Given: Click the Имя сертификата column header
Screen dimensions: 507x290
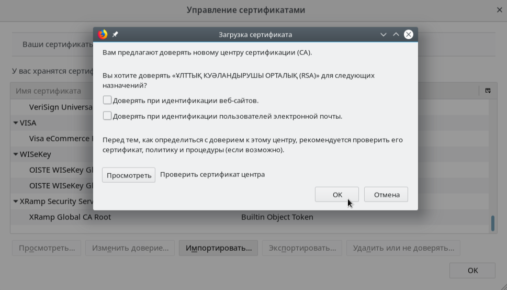Looking at the screenshot, I should coord(49,91).
